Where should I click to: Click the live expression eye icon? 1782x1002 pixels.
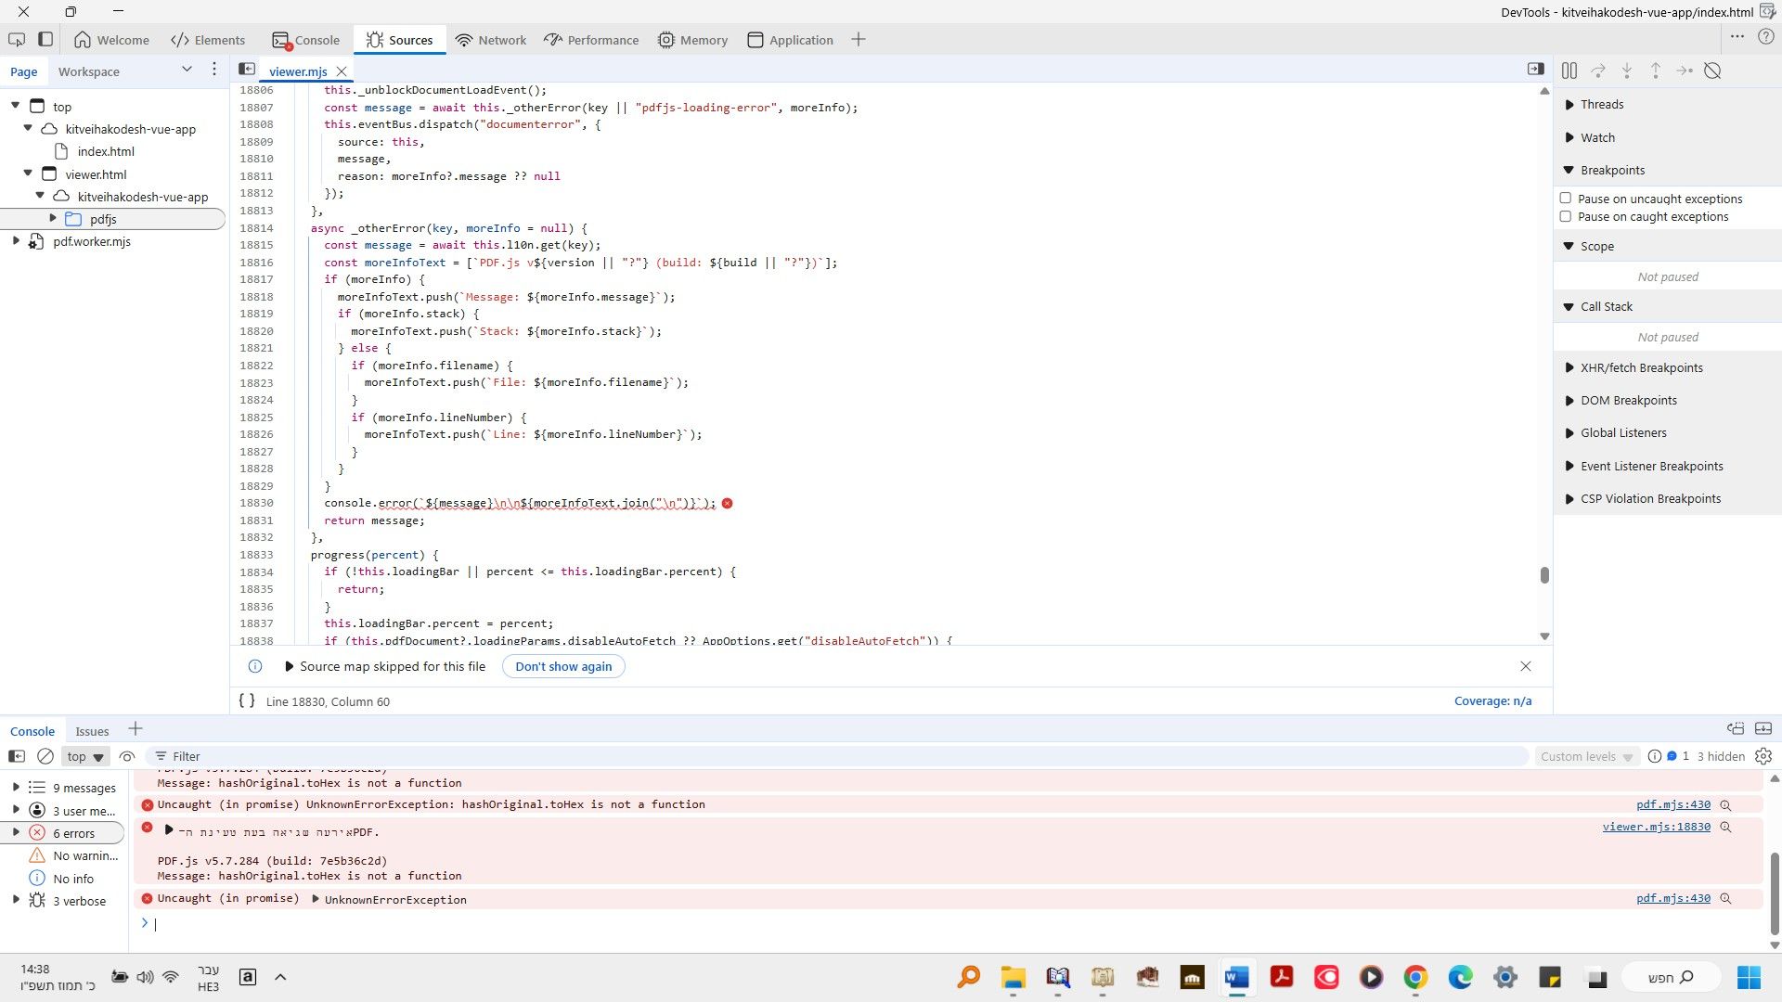(x=127, y=756)
